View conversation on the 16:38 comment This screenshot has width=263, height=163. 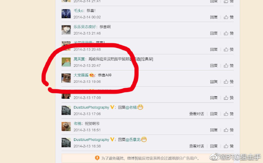coord(197,146)
